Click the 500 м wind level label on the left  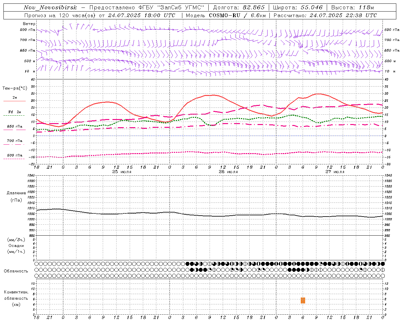pyautogui.click(x=29, y=61)
